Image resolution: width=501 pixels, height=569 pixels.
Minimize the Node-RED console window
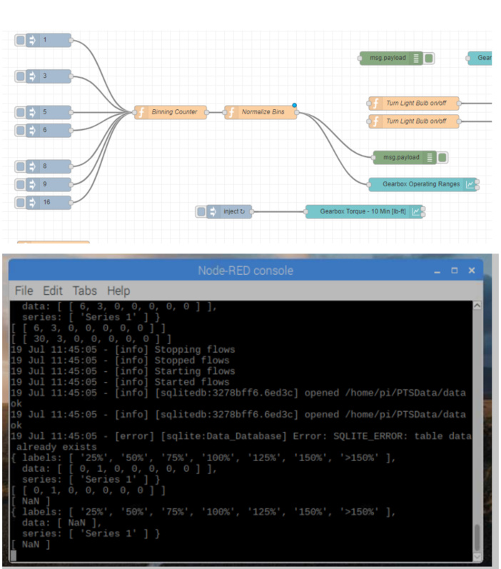437,271
